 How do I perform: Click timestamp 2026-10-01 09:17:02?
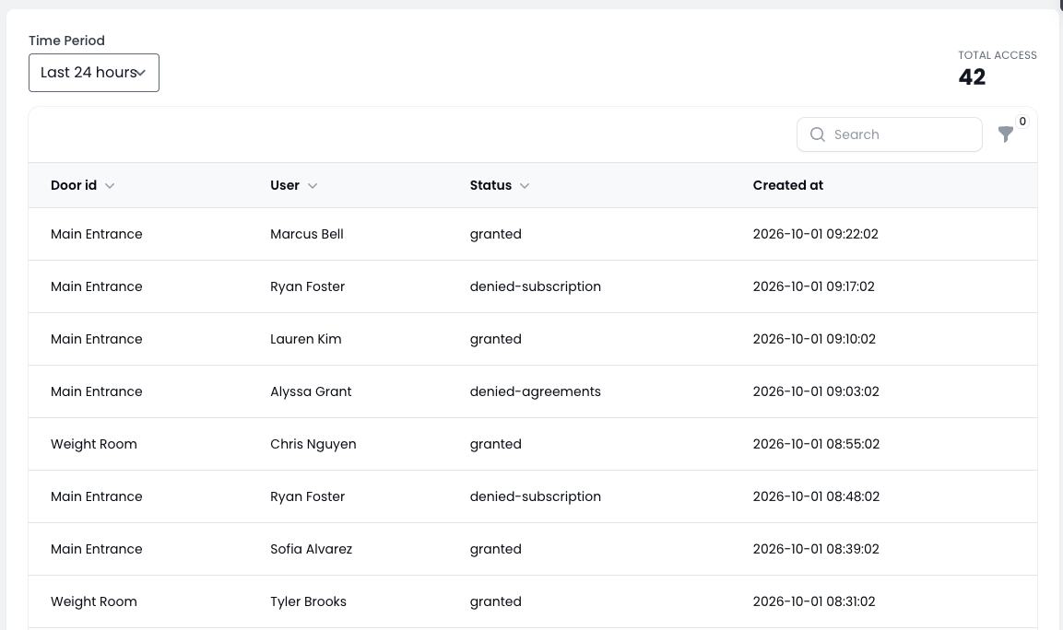click(x=813, y=286)
